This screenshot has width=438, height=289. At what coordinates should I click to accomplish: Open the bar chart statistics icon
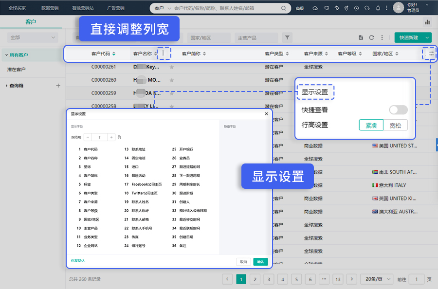pyautogui.click(x=427, y=22)
